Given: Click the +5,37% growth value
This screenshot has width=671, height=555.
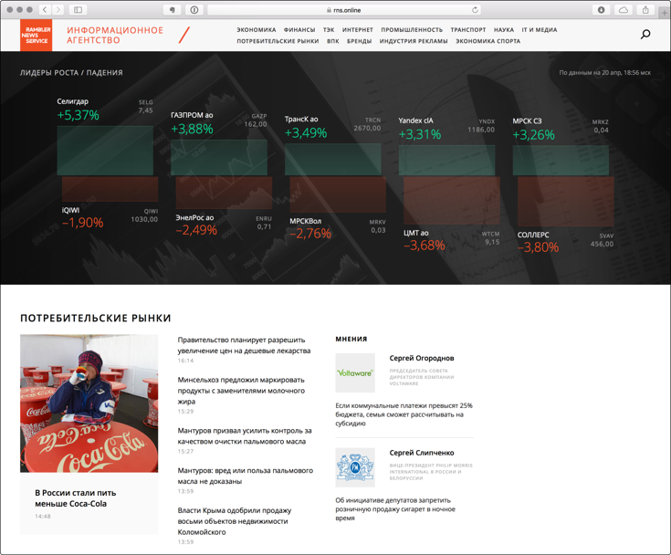Looking at the screenshot, I should (78, 115).
